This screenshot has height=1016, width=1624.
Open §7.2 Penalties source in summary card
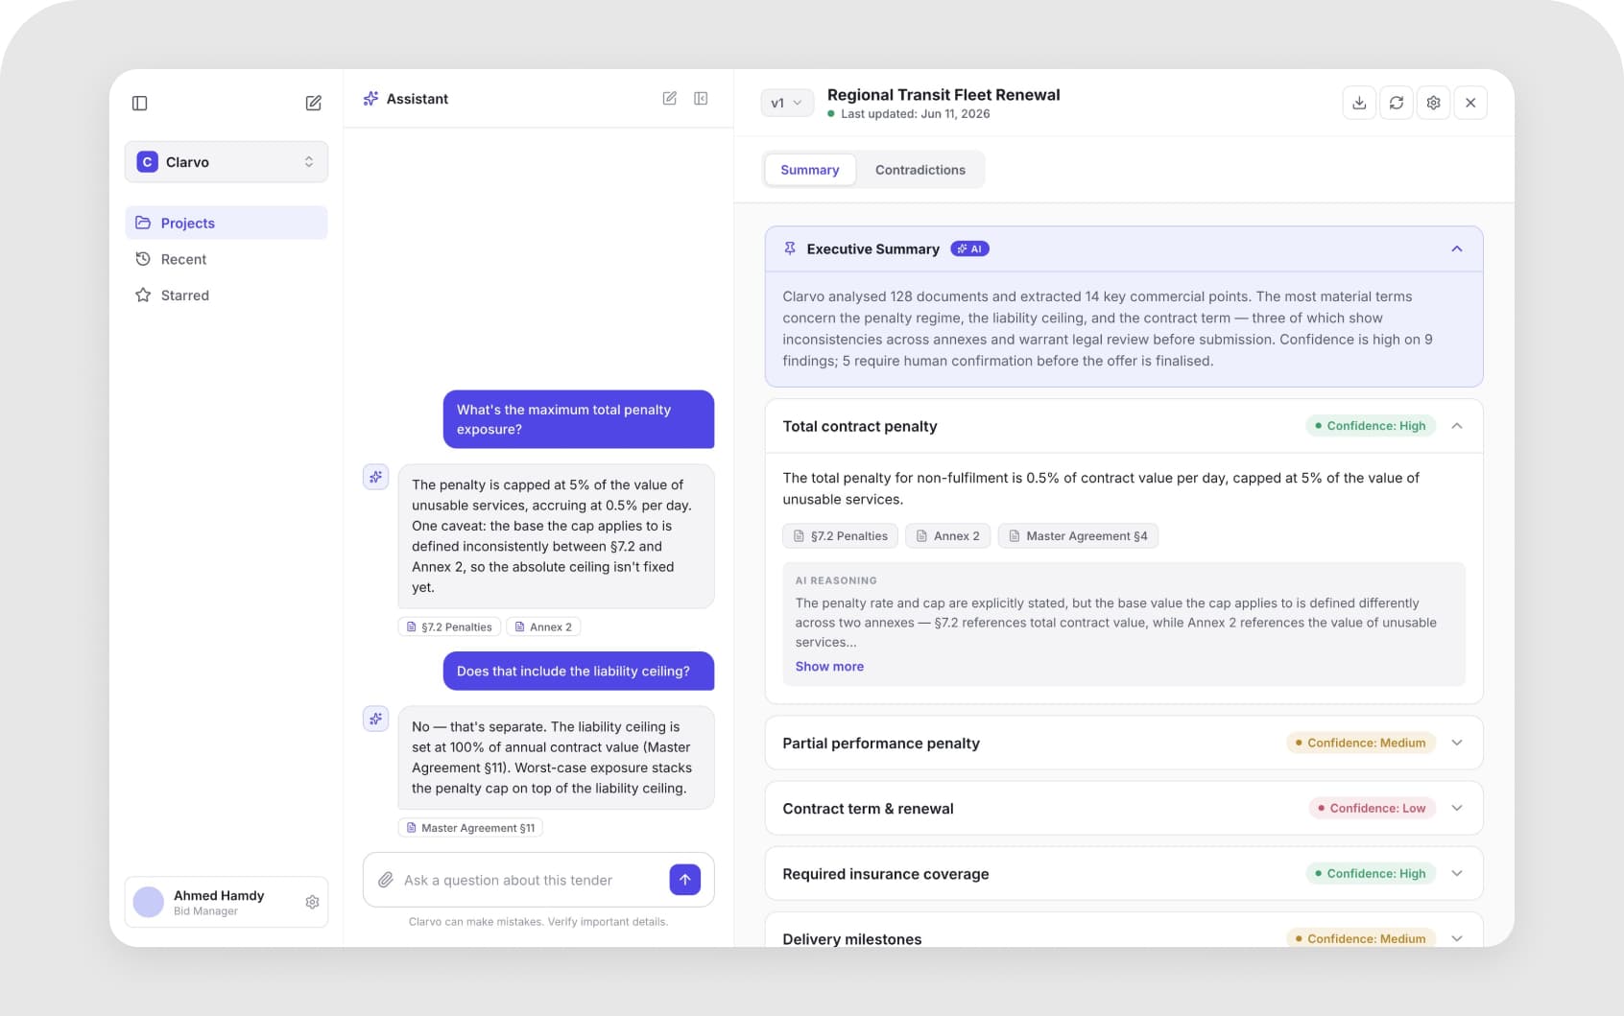(840, 536)
